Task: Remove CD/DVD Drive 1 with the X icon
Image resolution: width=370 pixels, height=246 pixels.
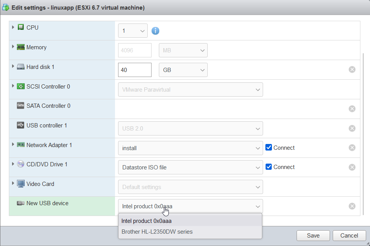Action: click(352, 167)
